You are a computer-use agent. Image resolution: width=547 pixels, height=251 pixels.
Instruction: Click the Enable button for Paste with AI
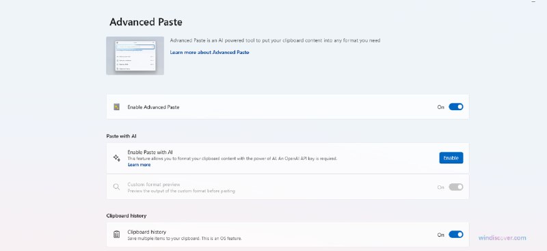pos(451,158)
